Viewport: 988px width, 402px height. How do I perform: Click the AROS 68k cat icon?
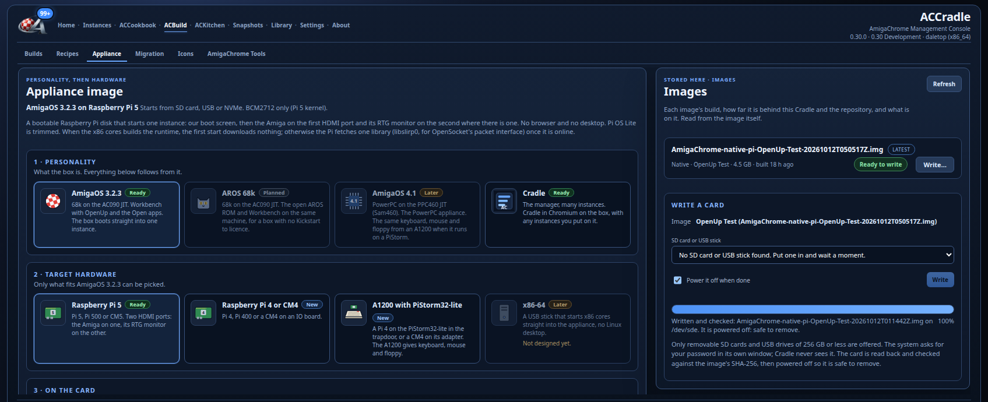[x=203, y=202]
